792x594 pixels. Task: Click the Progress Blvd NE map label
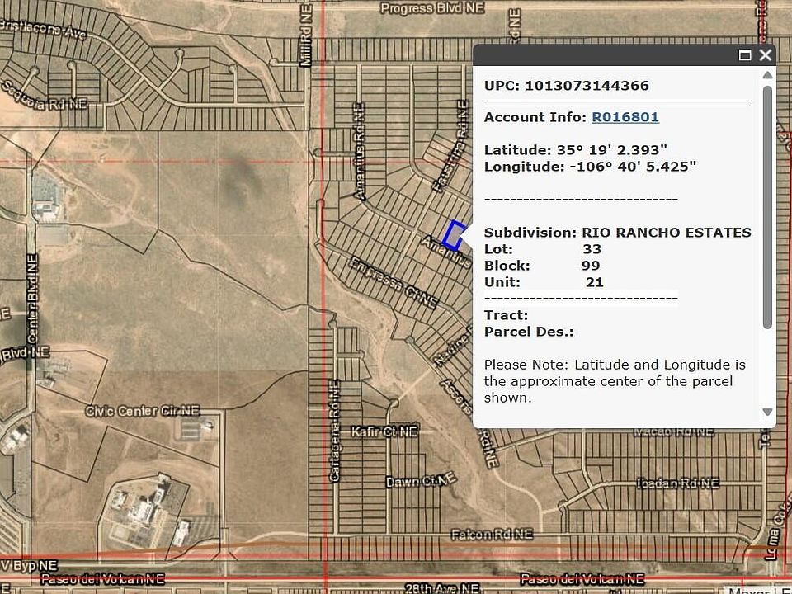431,8
